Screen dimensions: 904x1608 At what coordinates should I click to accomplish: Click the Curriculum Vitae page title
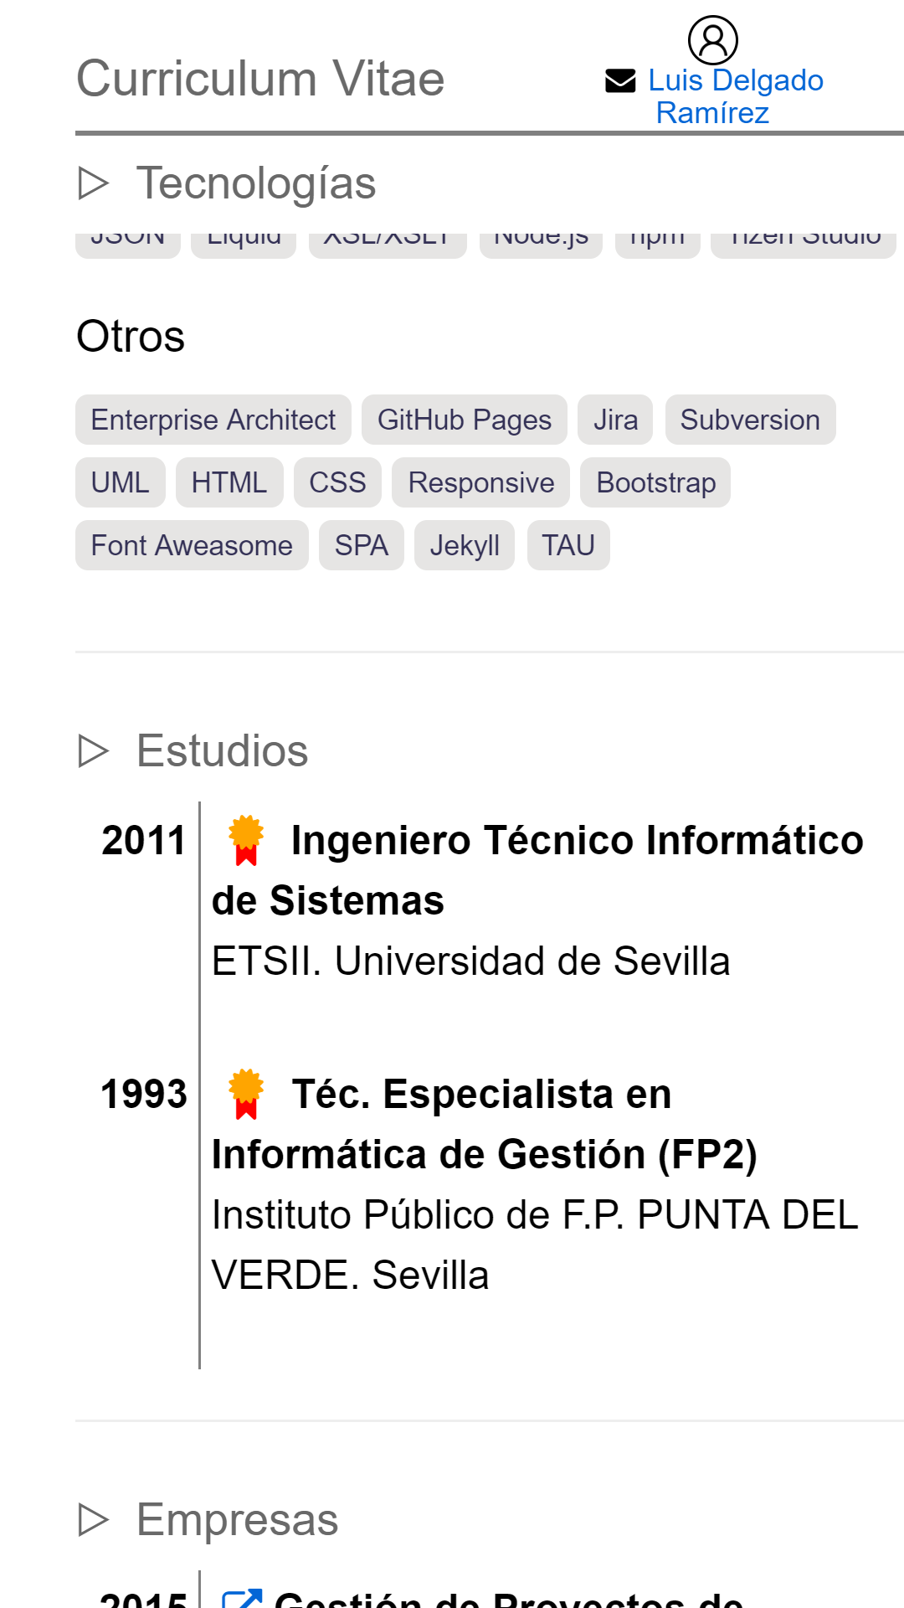coord(260,79)
